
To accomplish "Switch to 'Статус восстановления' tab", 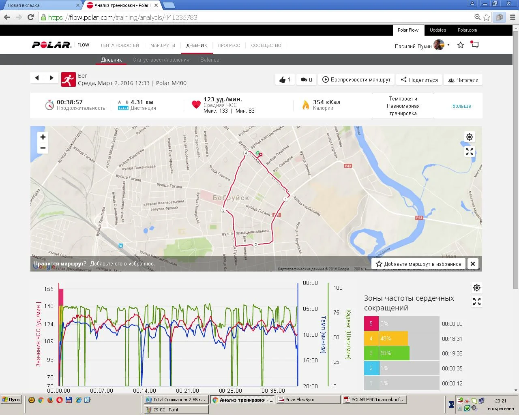I will tap(161, 60).
